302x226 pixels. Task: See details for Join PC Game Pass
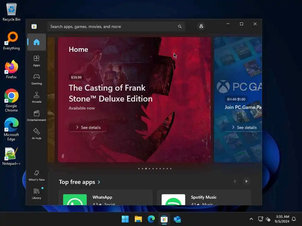tap(244, 127)
